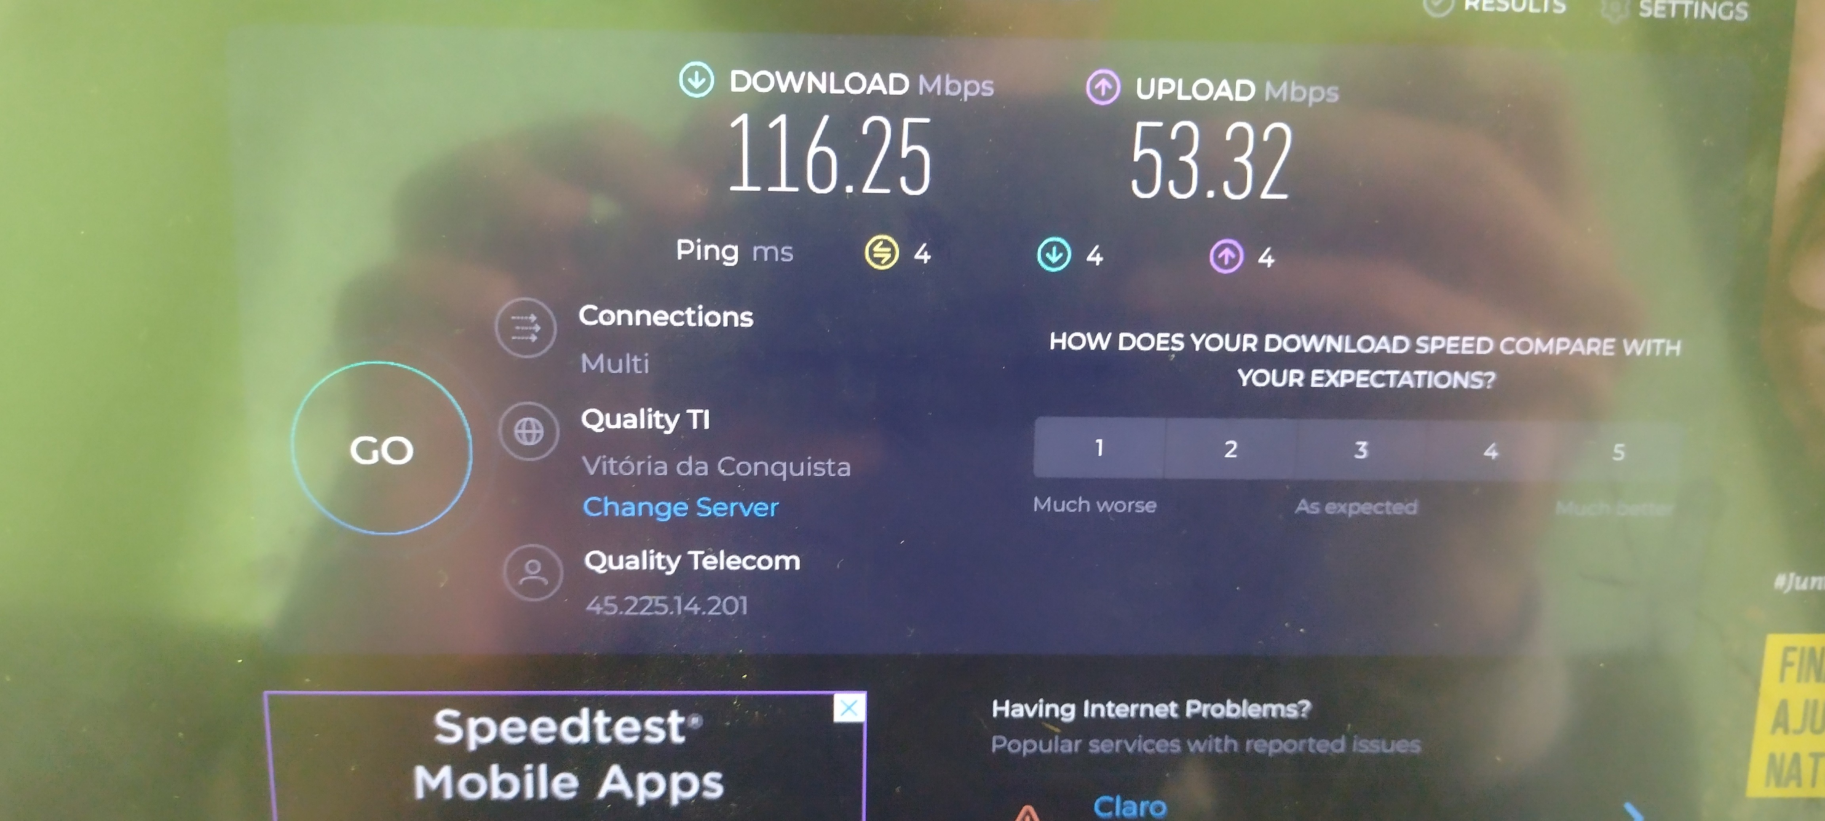Open the RESULTS tab
The height and width of the screenshot is (821, 1825).
point(1495,6)
